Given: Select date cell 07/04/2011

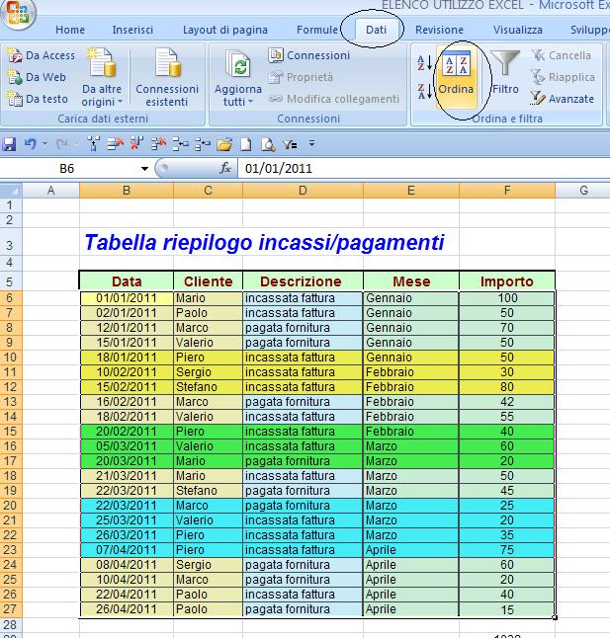Looking at the screenshot, I should [127, 550].
